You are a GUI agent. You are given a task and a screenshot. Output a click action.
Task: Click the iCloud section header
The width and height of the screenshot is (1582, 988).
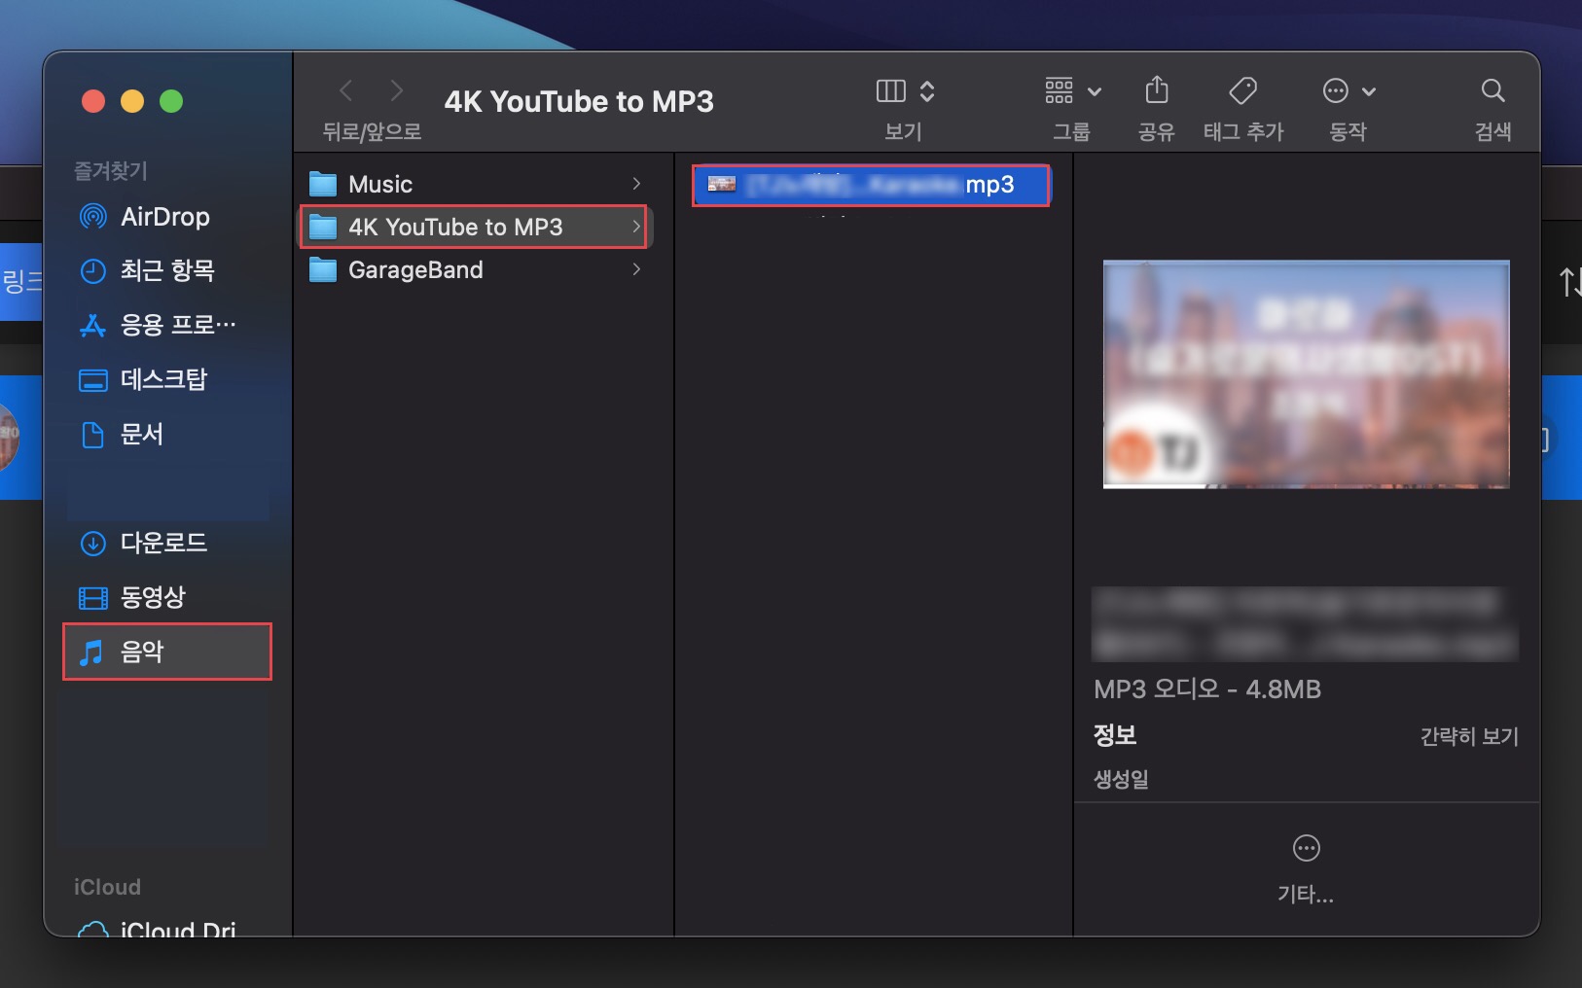pos(107,887)
